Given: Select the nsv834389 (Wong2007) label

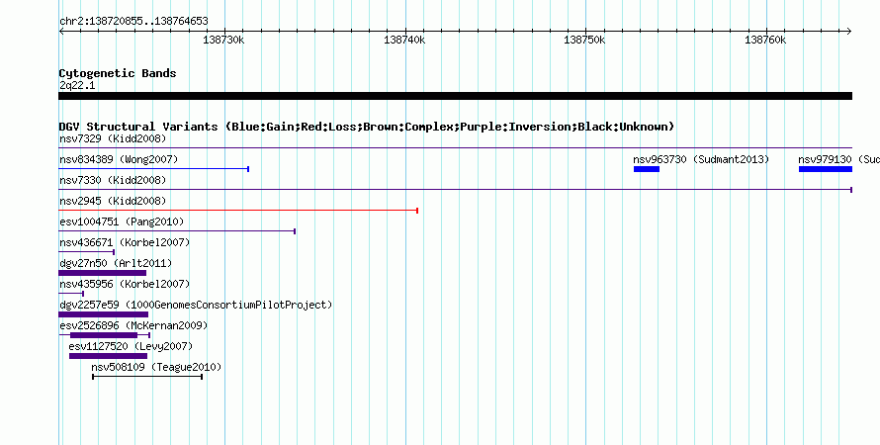Looking at the screenshot, I should tap(119, 159).
